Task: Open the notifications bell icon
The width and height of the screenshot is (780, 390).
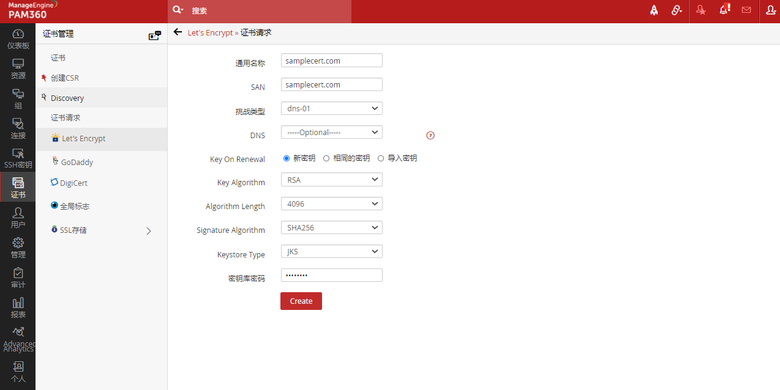Action: [724, 10]
